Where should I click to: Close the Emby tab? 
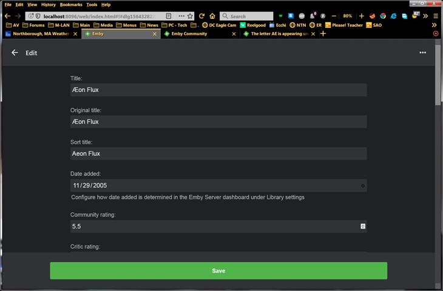point(155,34)
